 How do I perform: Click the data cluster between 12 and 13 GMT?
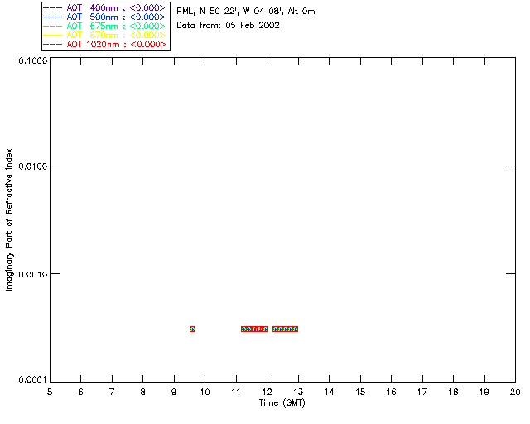click(285, 329)
